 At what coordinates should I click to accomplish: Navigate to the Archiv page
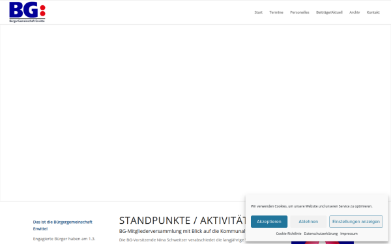coord(355,12)
